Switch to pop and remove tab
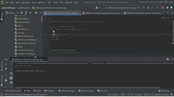The height and width of the screenshot is (97, 174). 102,13
